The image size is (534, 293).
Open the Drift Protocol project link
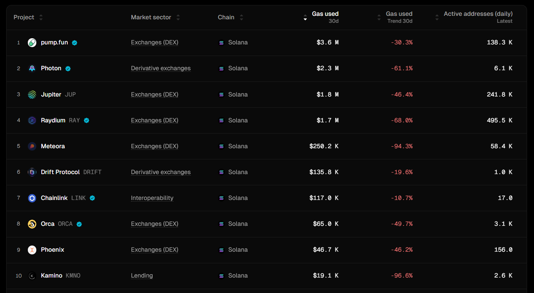[x=60, y=172]
